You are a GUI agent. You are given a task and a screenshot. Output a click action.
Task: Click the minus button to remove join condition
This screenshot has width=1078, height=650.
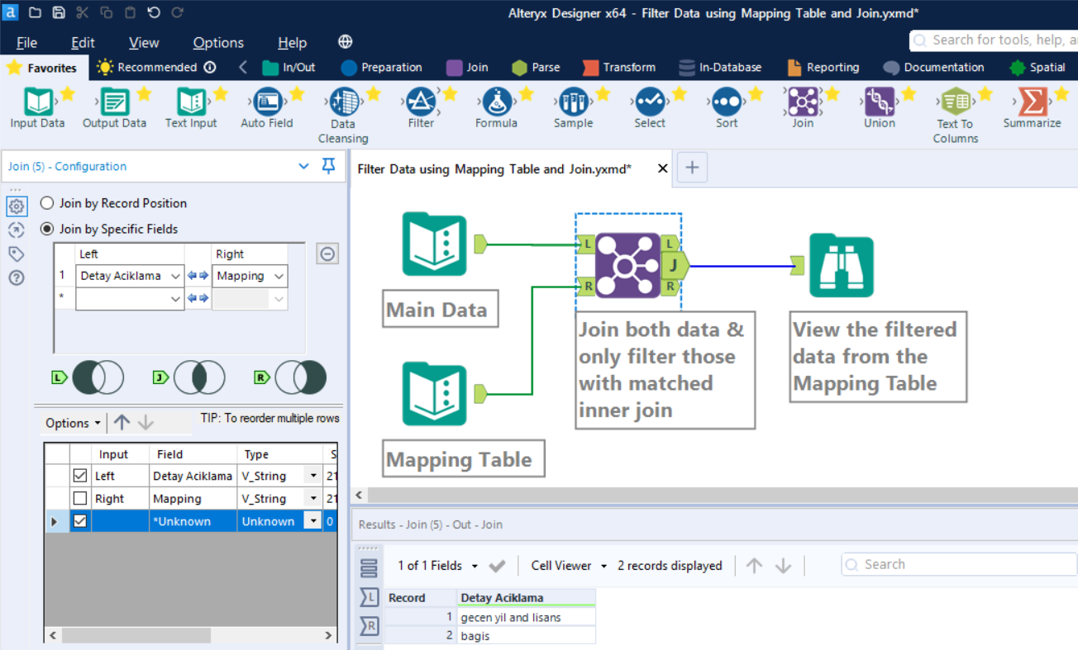327,254
